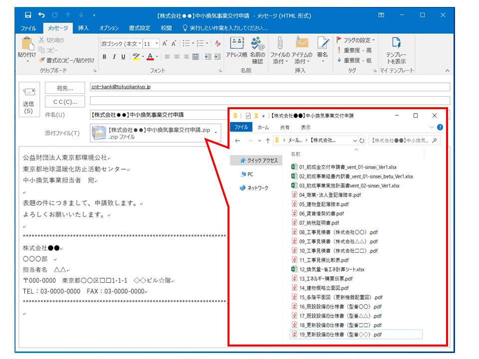
Task: Increase font size with the larger A icon
Action: pos(165,44)
